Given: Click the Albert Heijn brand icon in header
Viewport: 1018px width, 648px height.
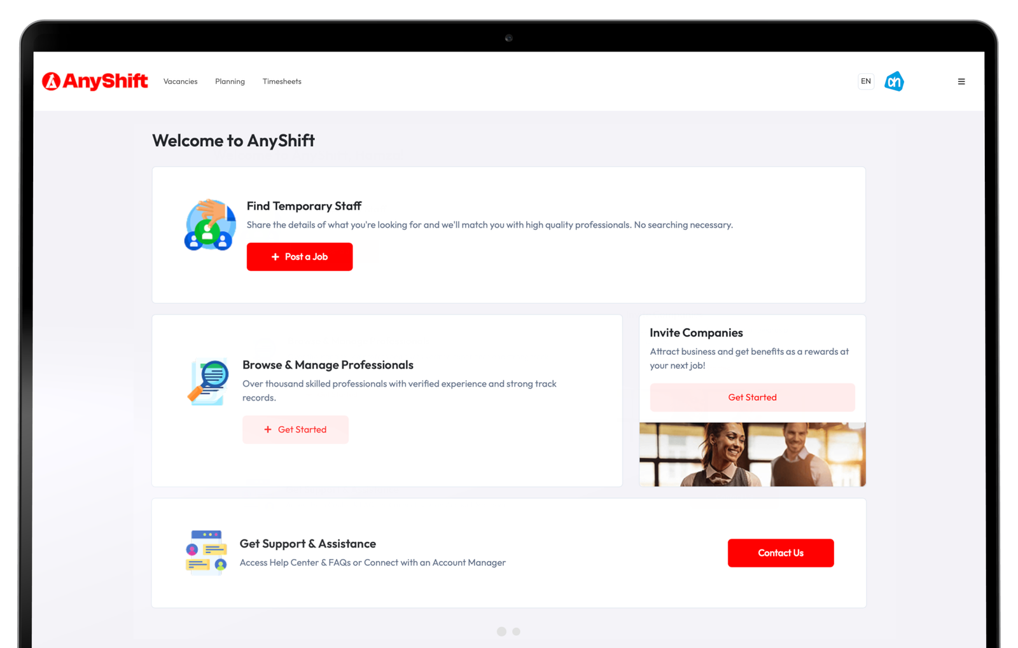Looking at the screenshot, I should 895,81.
